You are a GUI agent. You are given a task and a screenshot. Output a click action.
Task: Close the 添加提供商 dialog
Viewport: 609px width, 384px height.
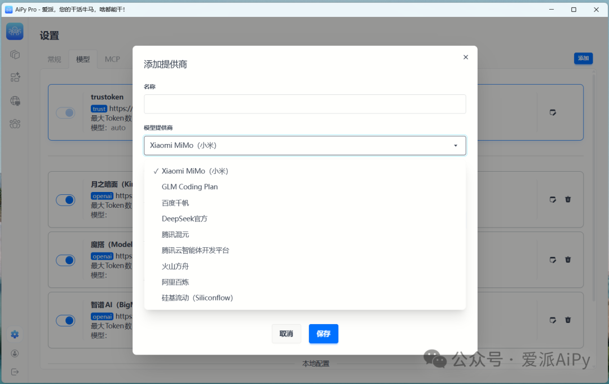[466, 57]
